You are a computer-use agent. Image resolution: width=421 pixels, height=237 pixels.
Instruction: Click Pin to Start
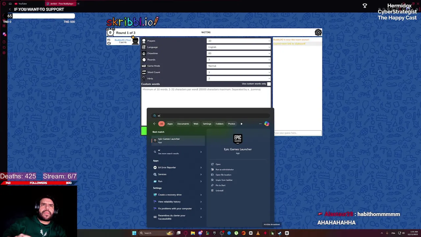pos(220,185)
